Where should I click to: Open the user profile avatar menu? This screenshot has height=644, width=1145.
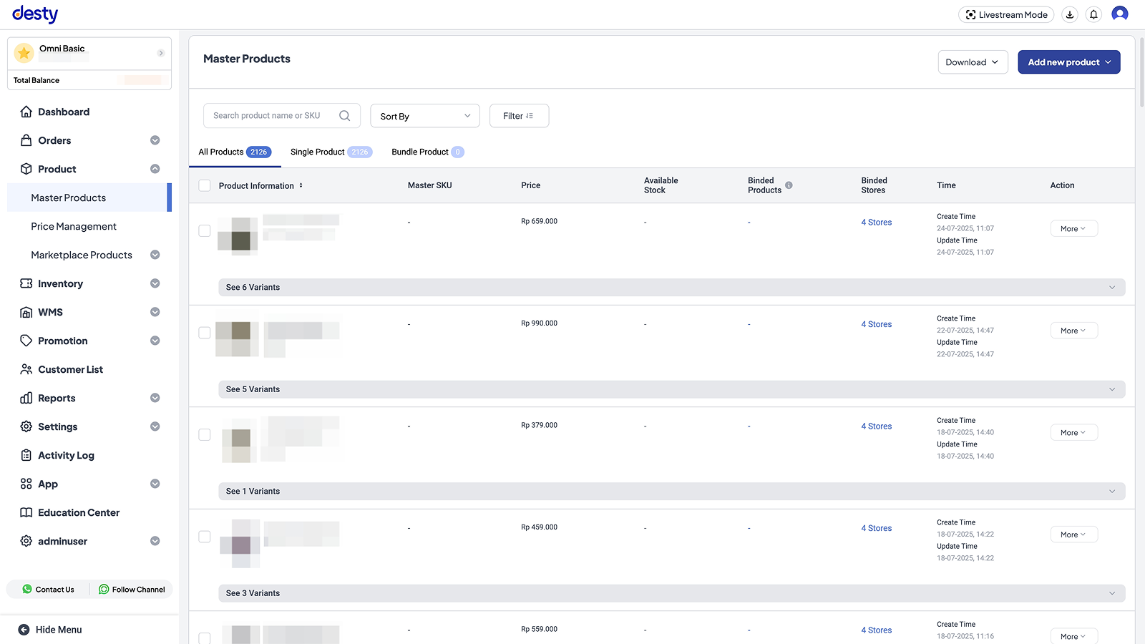[x=1119, y=14]
